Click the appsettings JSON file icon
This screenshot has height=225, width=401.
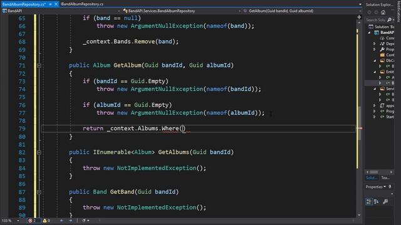382,106
